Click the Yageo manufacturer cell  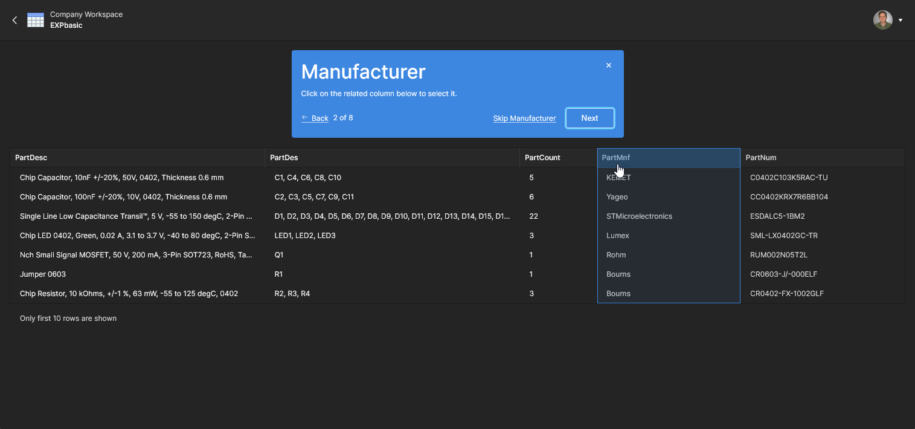point(617,197)
